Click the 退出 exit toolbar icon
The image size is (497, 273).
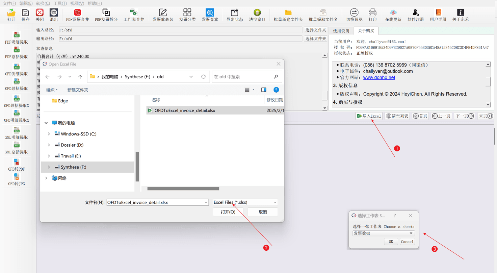tap(54, 15)
